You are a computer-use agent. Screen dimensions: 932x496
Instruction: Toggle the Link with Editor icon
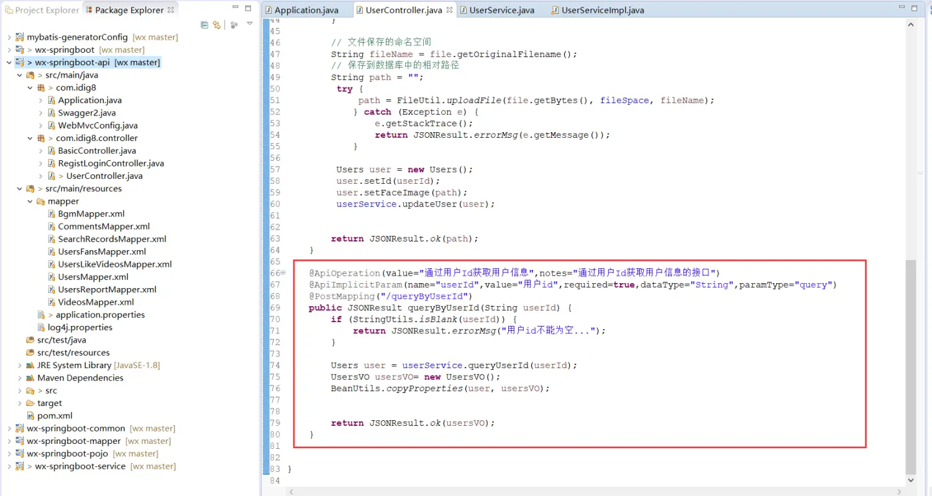216,25
